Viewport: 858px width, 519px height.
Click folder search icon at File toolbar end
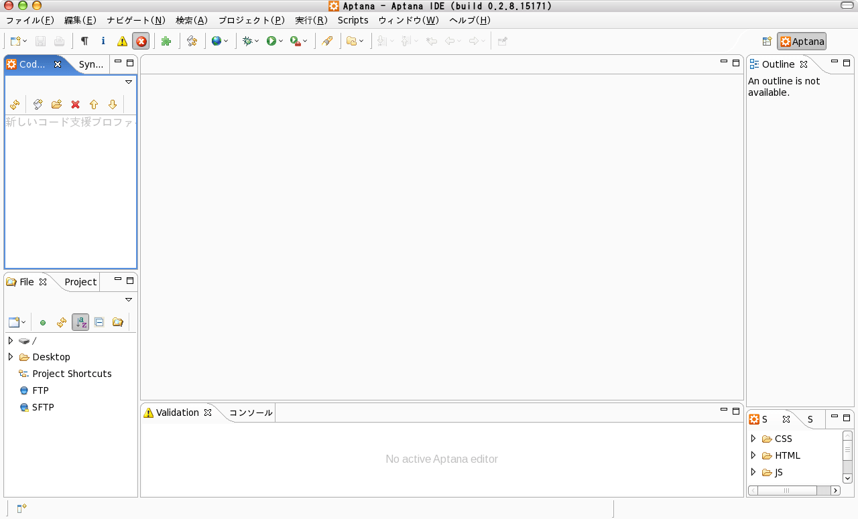click(x=118, y=322)
